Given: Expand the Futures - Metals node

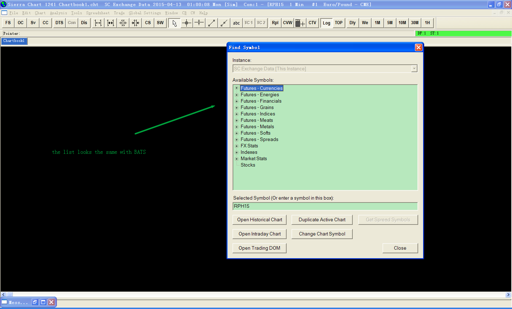Looking at the screenshot, I should tap(236, 126).
